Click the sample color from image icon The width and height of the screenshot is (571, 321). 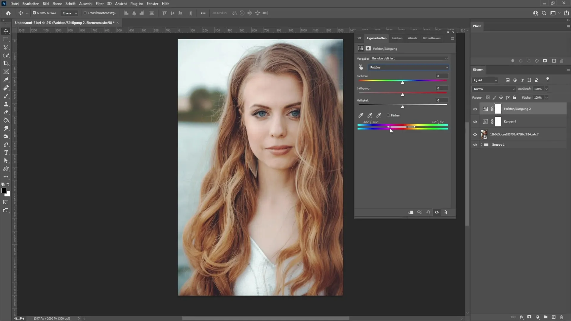[x=361, y=115]
